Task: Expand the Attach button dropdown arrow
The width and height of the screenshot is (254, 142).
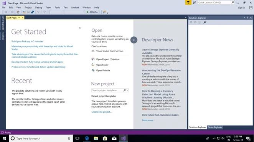Action: [x=100, y=12]
